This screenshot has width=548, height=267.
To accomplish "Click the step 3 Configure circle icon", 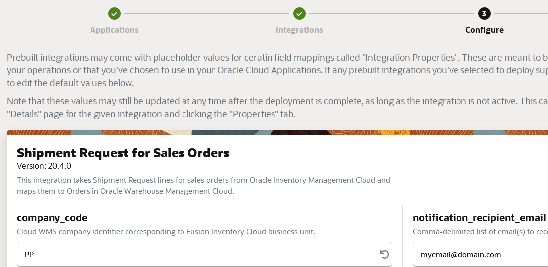I will [x=484, y=14].
